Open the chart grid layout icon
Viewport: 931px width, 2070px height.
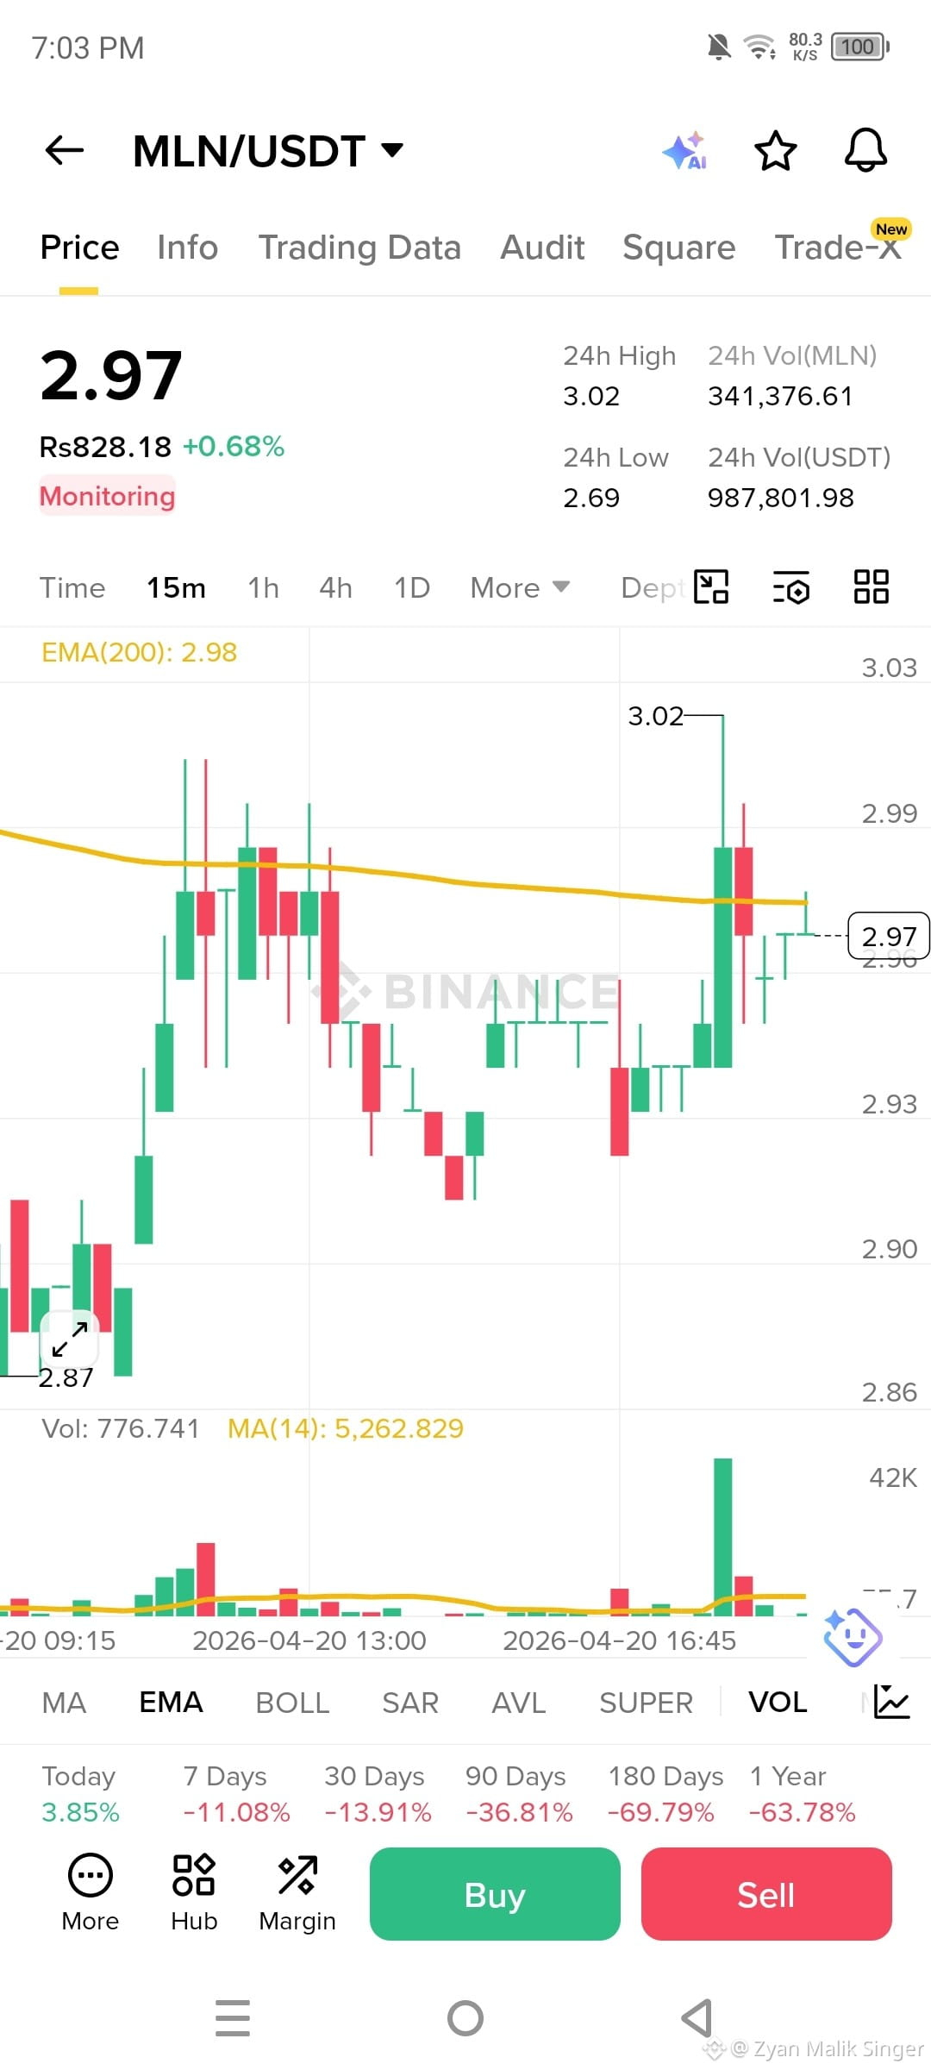tap(871, 586)
